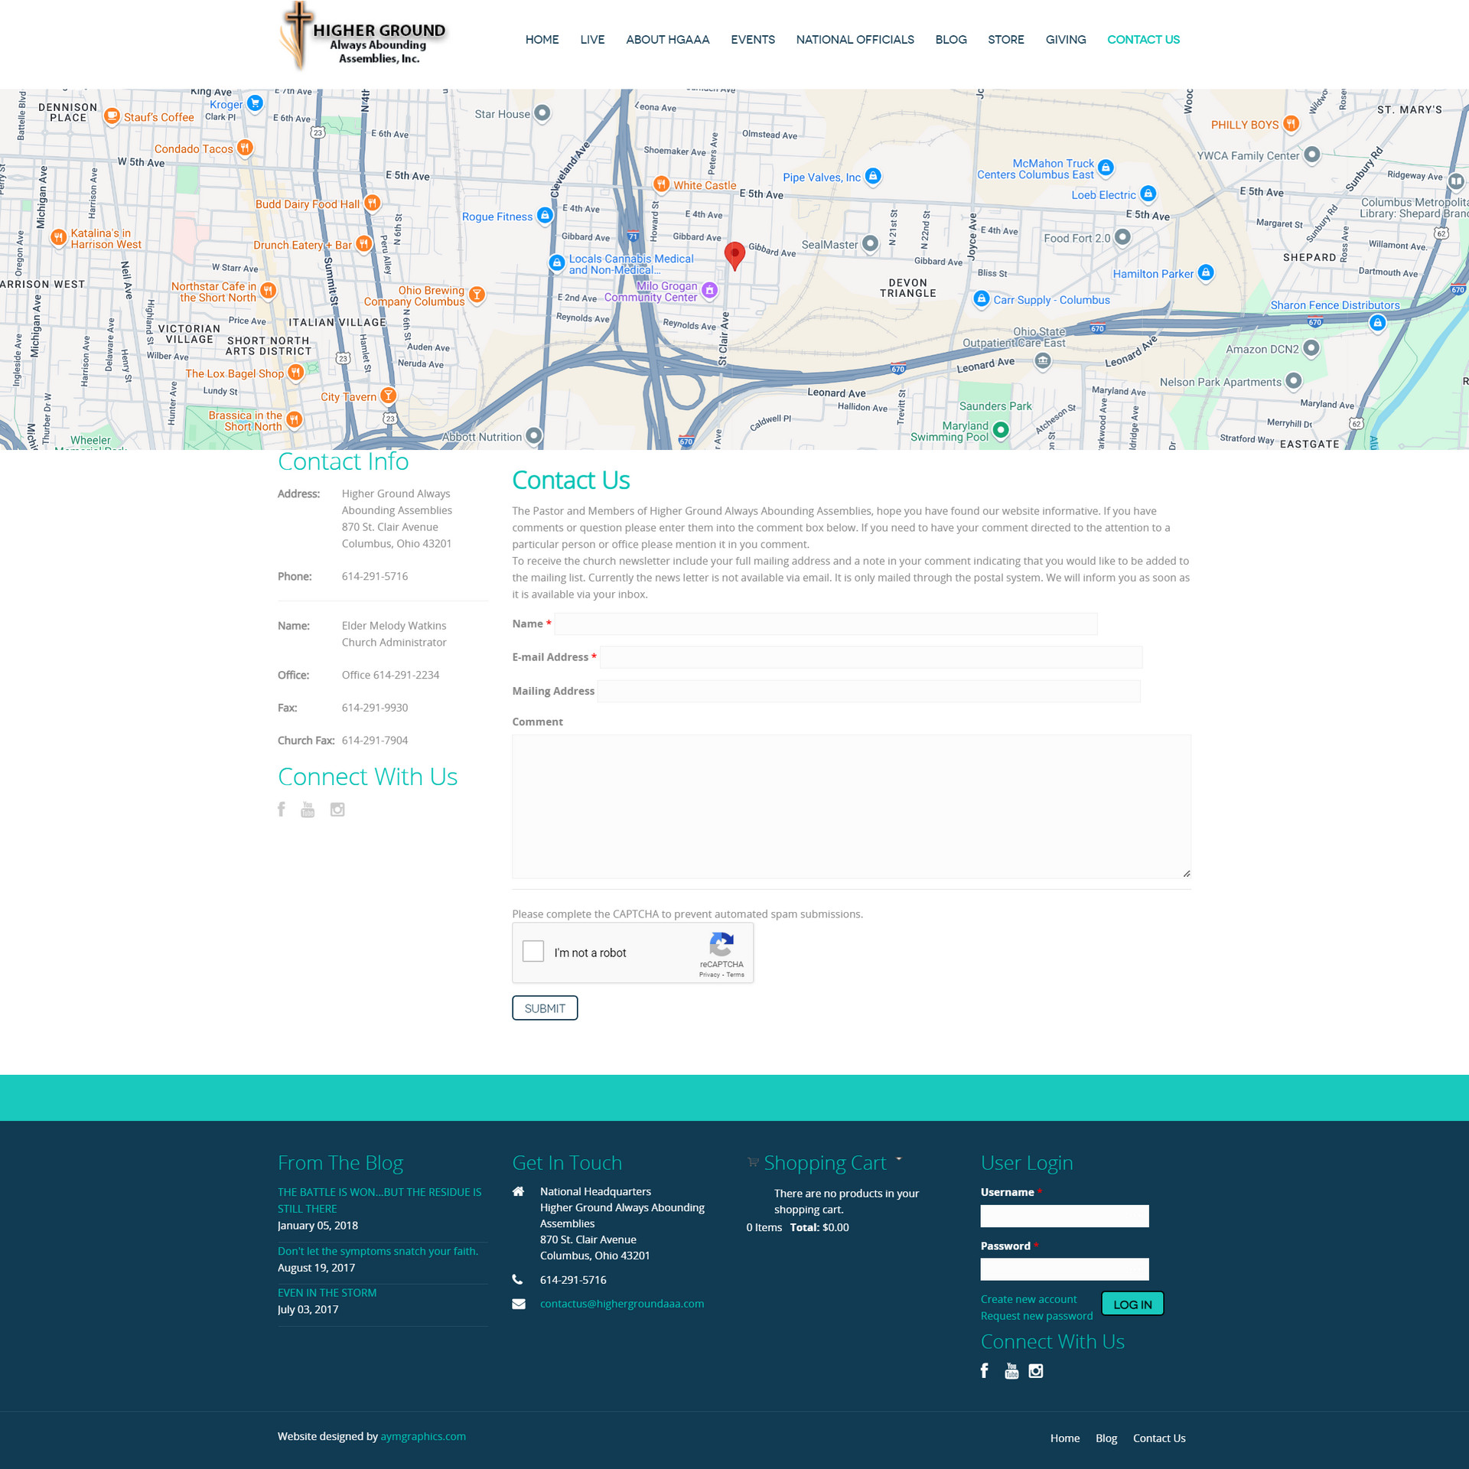1469x1469 pixels.
Task: Click the red location pin on the map
Action: click(734, 254)
